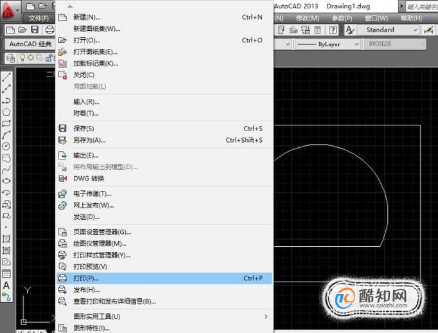This screenshot has width=438, height=333.
Task: Select the Hatch tool
Action: tap(6, 239)
